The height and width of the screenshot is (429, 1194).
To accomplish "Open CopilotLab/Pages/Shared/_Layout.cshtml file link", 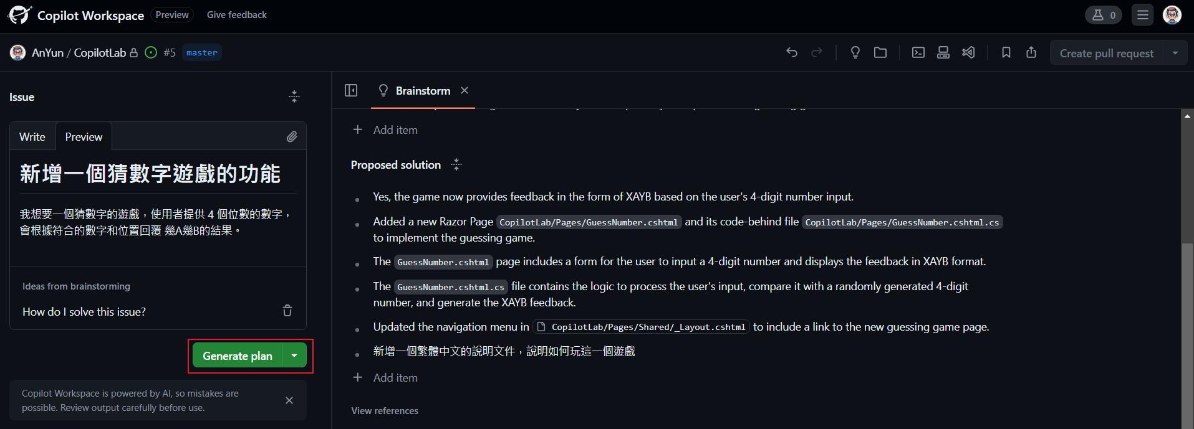I will [642, 327].
